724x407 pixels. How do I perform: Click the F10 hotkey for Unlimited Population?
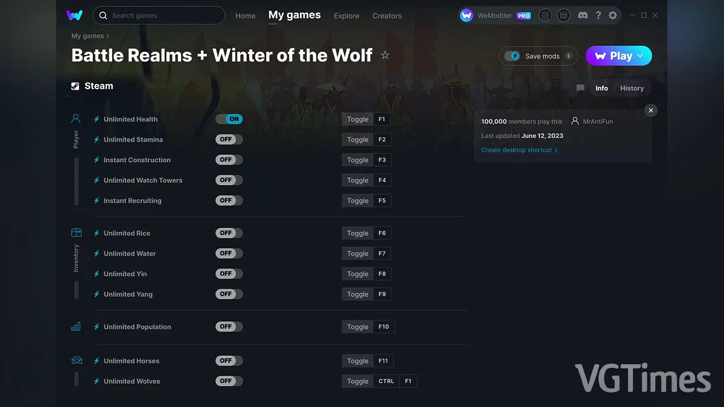tap(384, 327)
